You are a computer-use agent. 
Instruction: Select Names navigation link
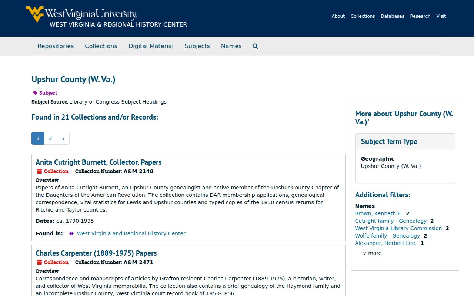point(231,46)
